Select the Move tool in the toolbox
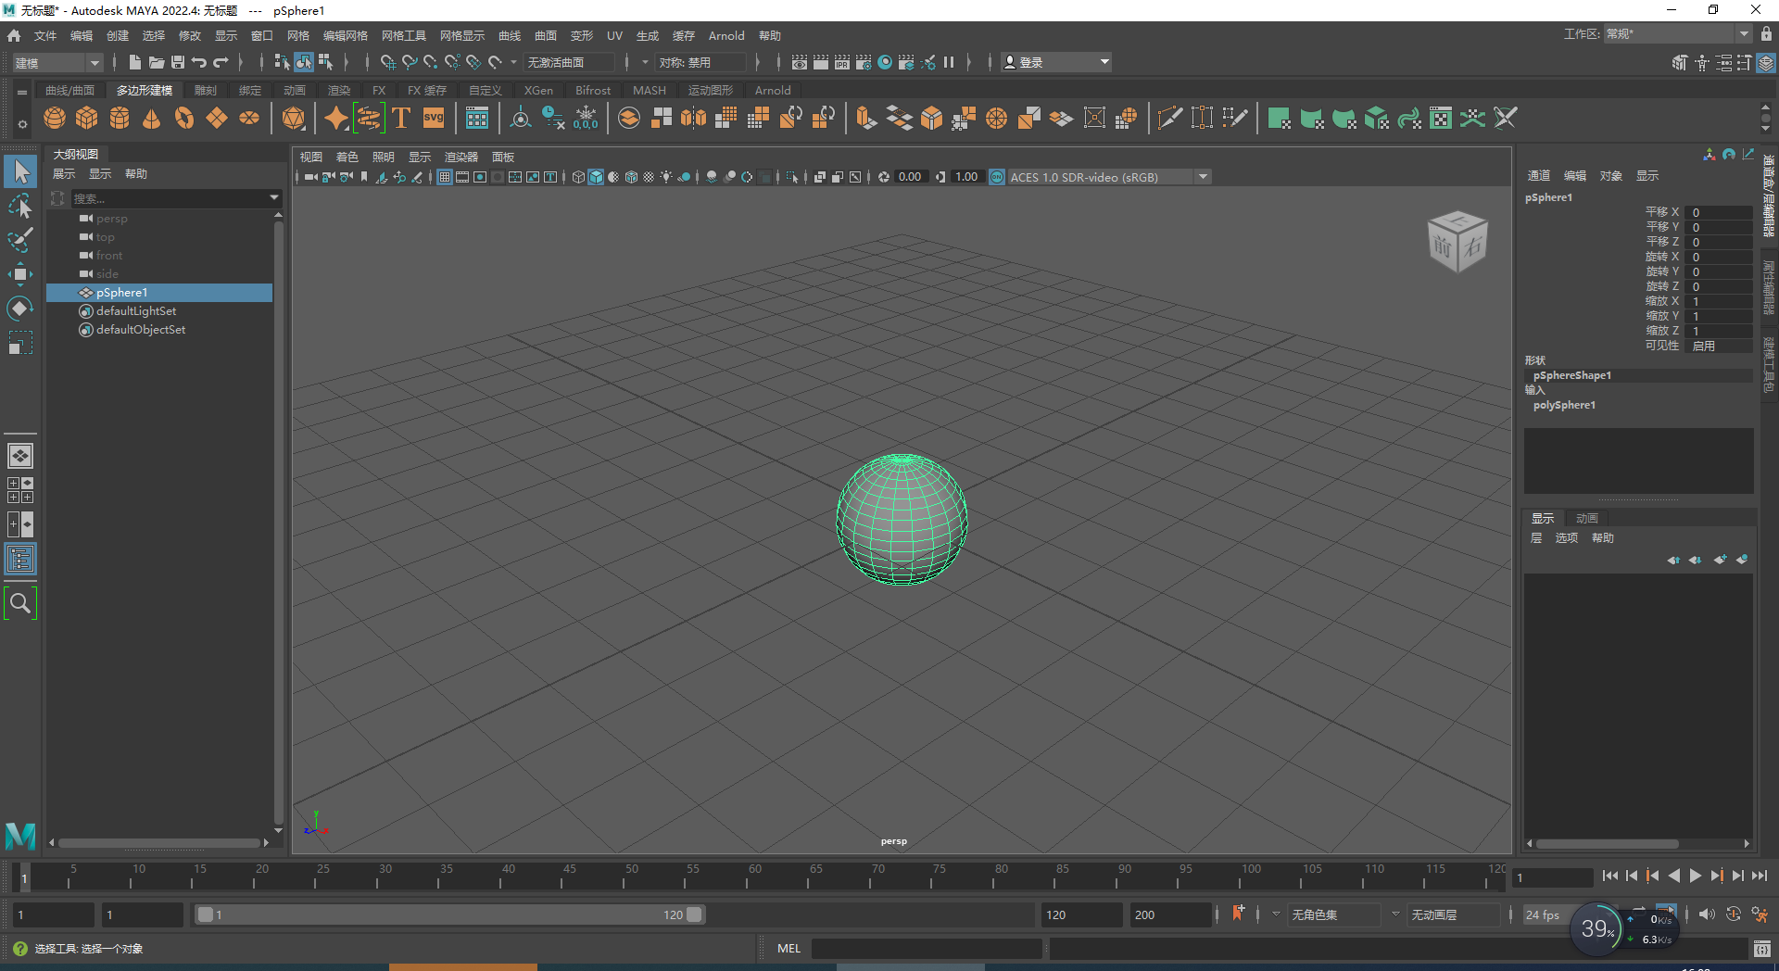The image size is (1779, 971). tap(20, 273)
